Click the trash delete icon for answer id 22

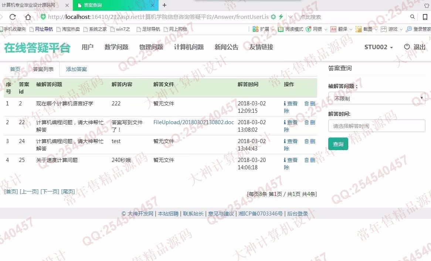click(x=306, y=122)
